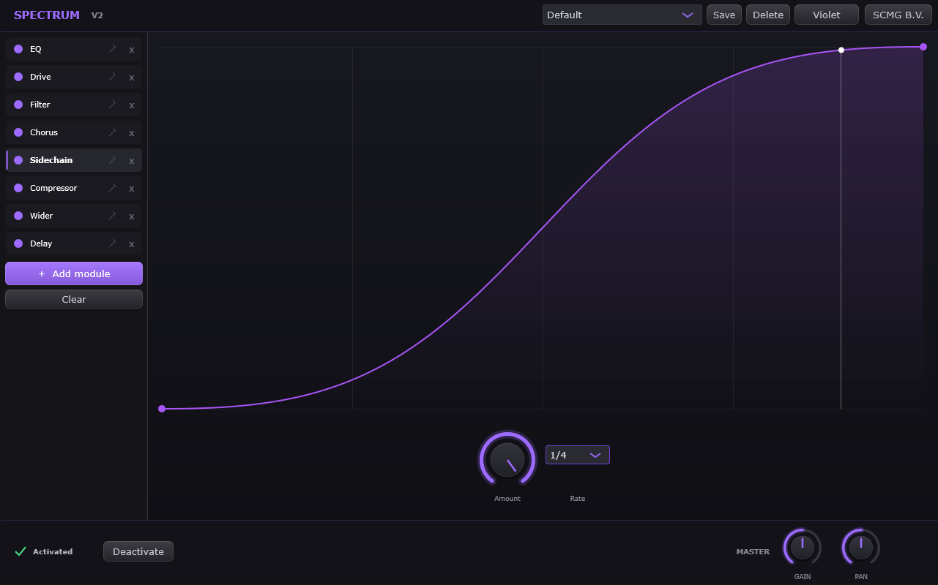Click the pin icon on Filter row

tap(112, 105)
